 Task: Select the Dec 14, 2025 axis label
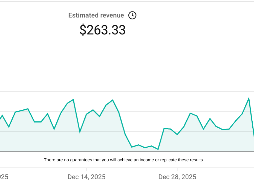(86, 177)
